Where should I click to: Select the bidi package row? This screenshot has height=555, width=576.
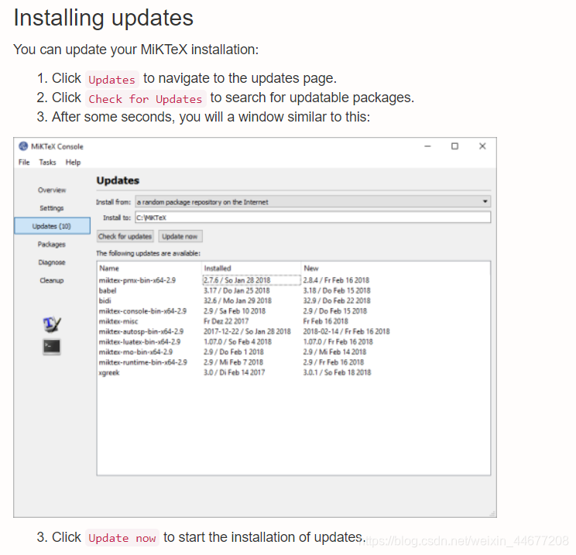pos(293,300)
